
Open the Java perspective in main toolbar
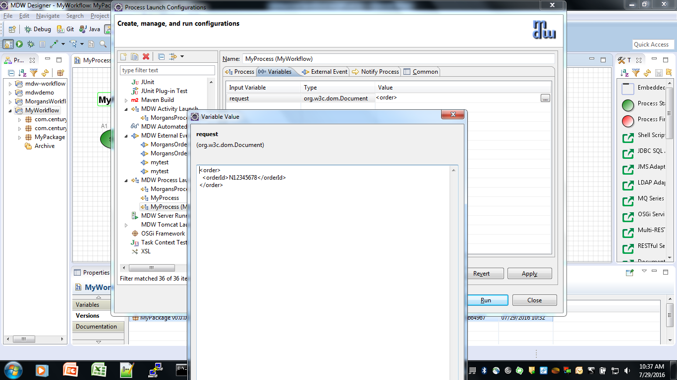90,29
